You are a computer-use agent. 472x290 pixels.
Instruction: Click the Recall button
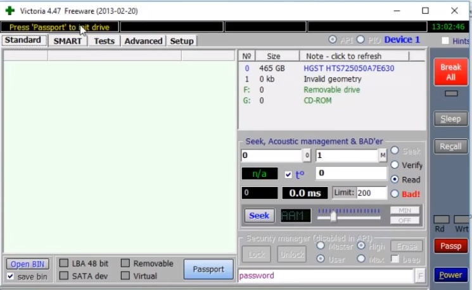[x=450, y=147]
